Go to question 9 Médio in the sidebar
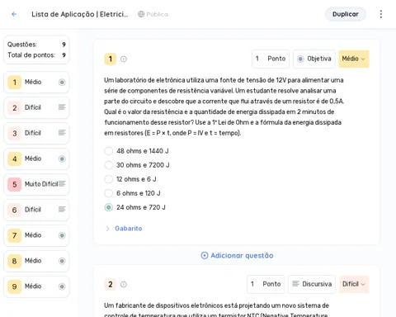396x317 pixels. pos(36,286)
